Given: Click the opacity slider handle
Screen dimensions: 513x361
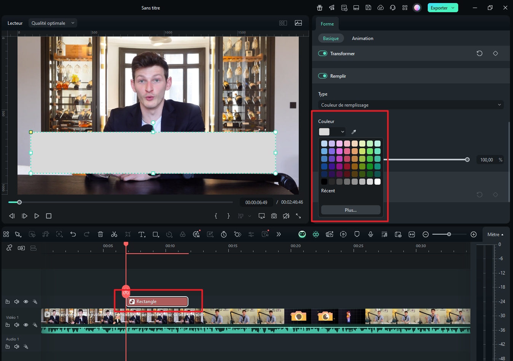Looking at the screenshot, I should point(467,160).
